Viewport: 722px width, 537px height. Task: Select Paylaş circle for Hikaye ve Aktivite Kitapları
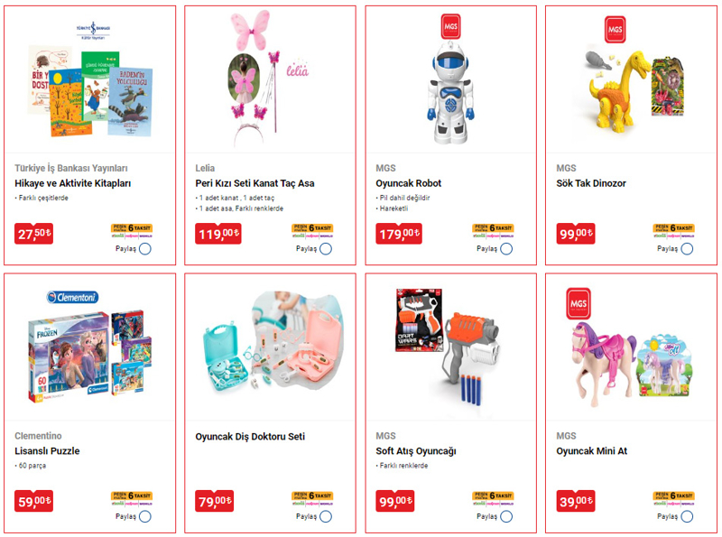click(x=145, y=249)
